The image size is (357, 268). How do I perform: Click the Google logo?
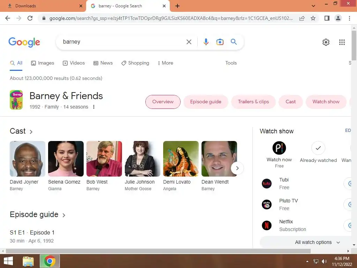(x=24, y=42)
